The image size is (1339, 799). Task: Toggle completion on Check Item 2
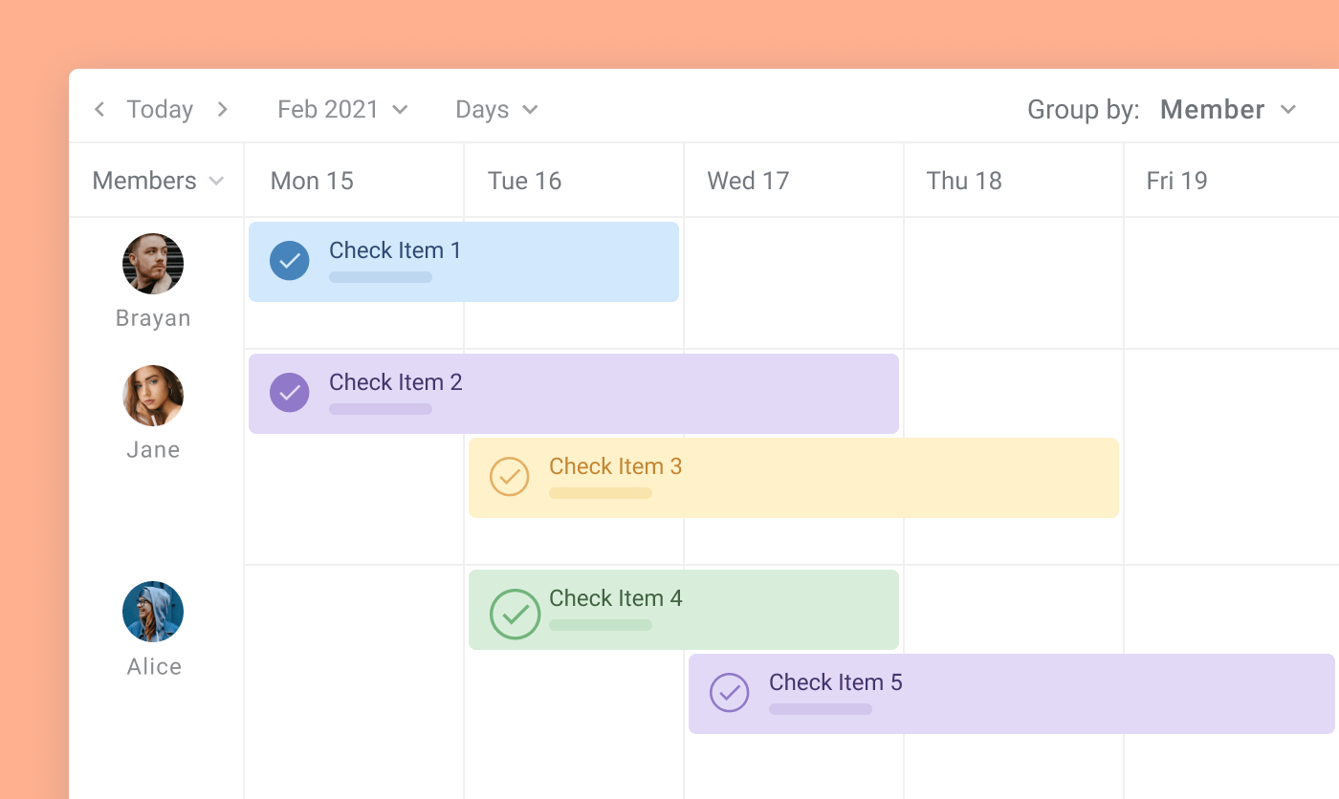290,392
